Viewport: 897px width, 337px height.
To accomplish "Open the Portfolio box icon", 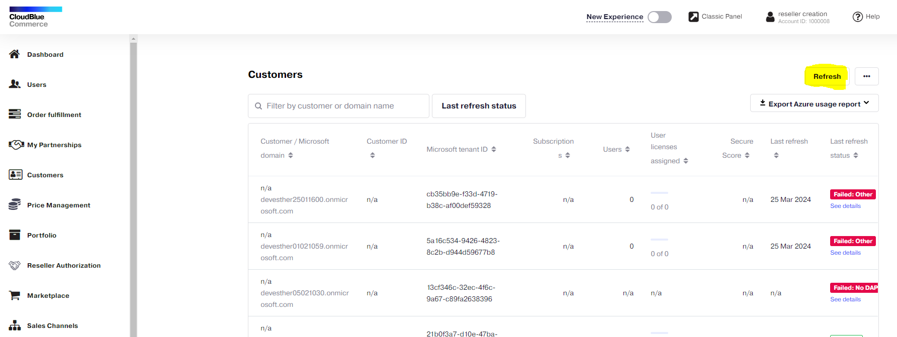I will tap(15, 235).
